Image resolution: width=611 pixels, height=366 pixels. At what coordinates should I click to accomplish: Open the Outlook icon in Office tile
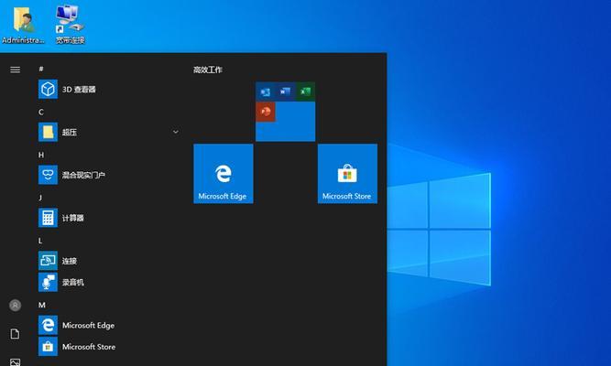[x=266, y=91]
